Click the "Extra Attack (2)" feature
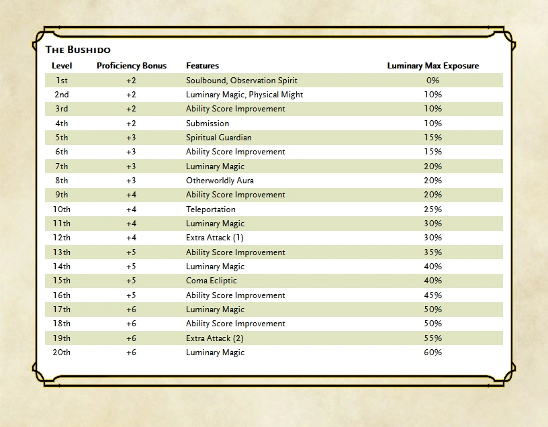 (215, 338)
